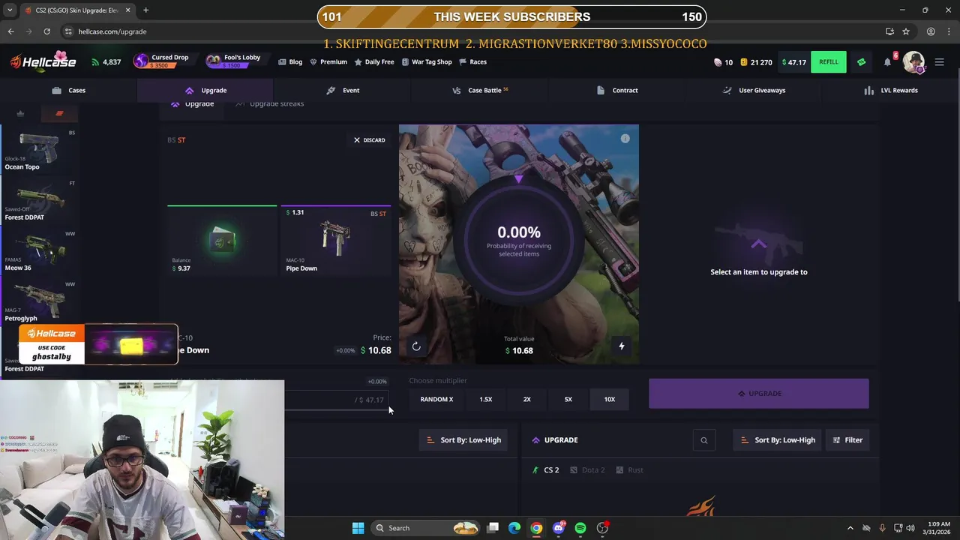This screenshot has width=960, height=540.
Task: Click the refresh arrow icon below the wheel
Action: point(416,346)
